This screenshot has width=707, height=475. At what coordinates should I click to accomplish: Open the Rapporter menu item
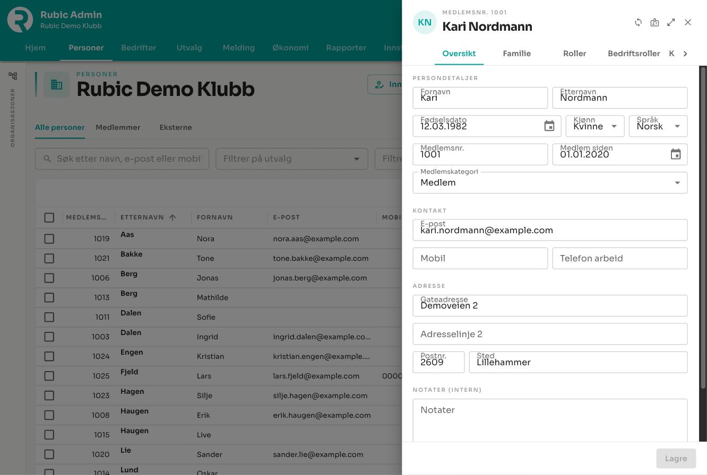pos(347,48)
